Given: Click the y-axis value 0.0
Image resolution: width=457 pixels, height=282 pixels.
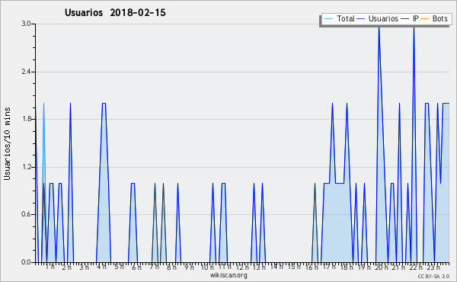Looking at the screenshot, I should [26, 262].
